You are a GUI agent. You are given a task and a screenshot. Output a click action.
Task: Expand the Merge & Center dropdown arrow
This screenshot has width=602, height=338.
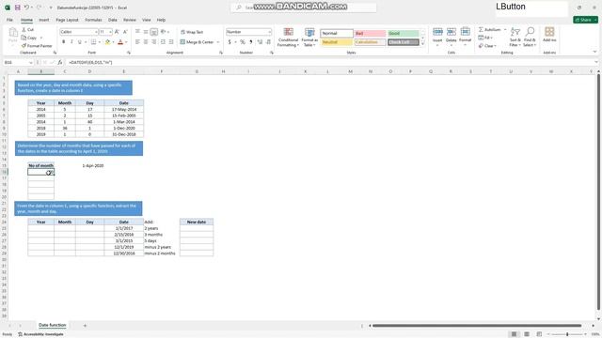point(218,41)
